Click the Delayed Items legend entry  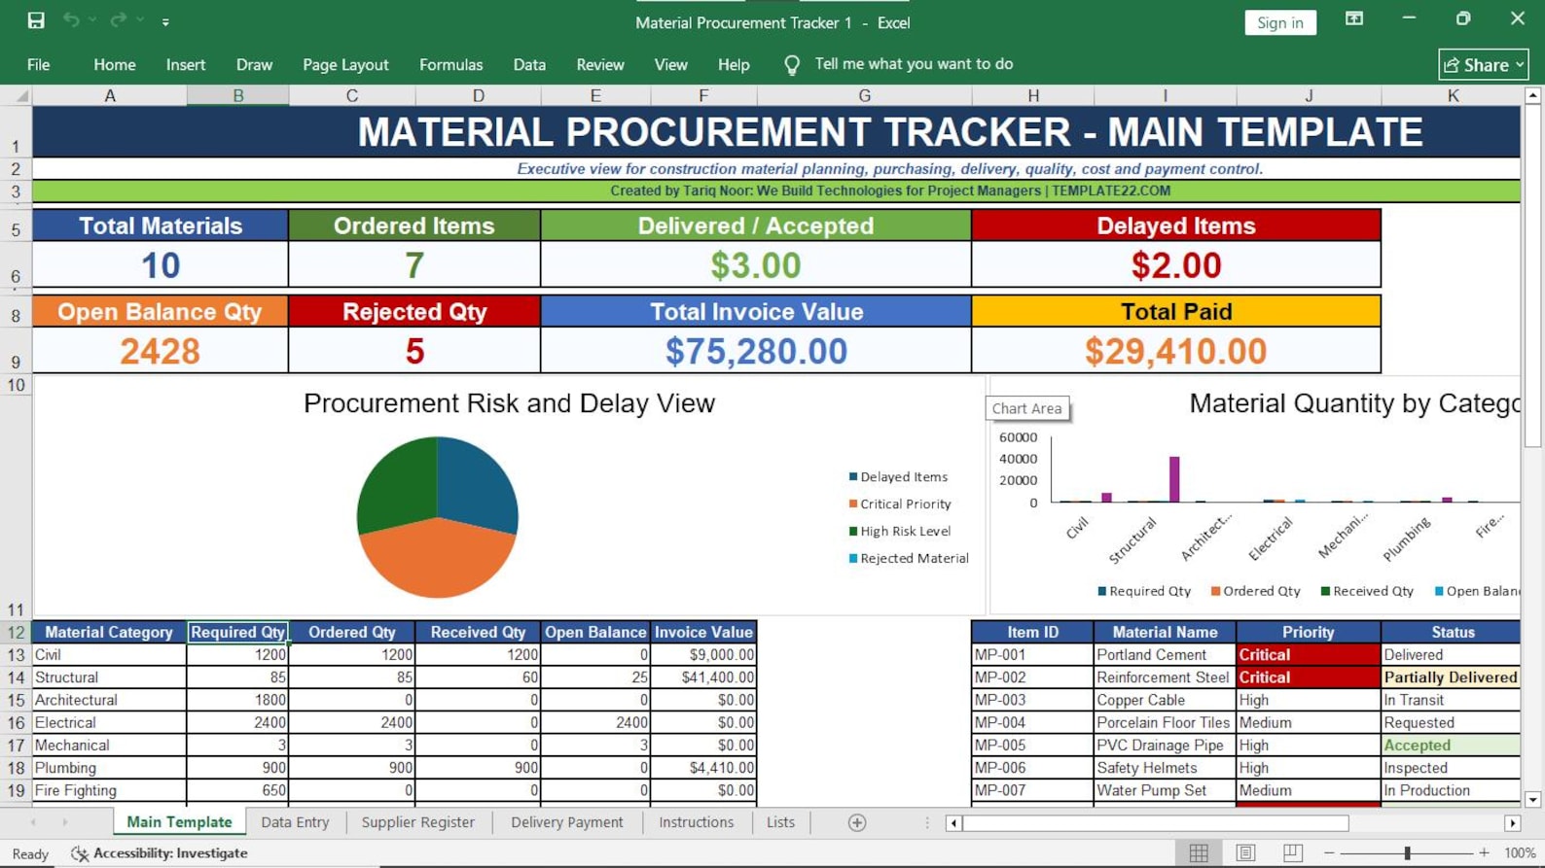[898, 477]
